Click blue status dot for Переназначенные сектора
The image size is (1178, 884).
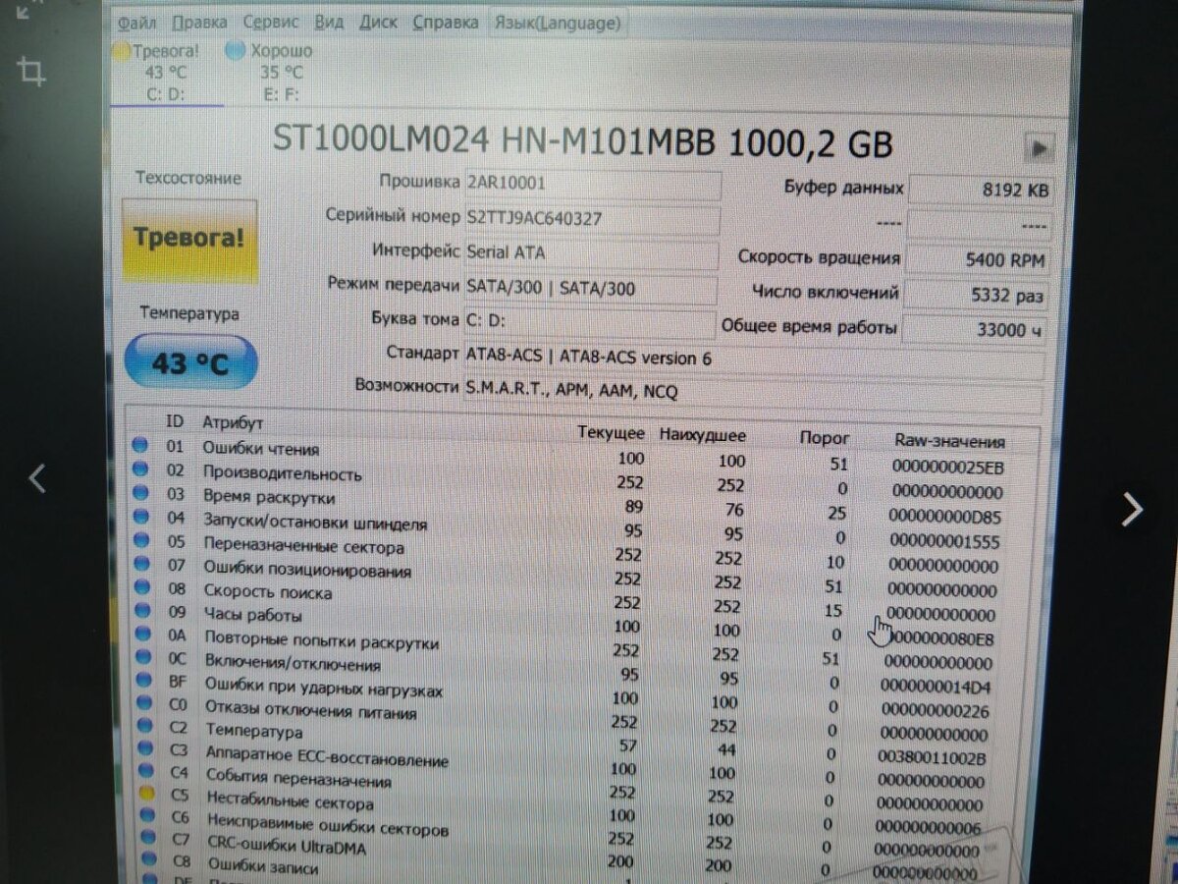pos(142,540)
